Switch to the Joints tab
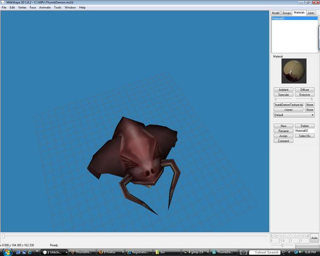320x256 pixels. coord(311,13)
